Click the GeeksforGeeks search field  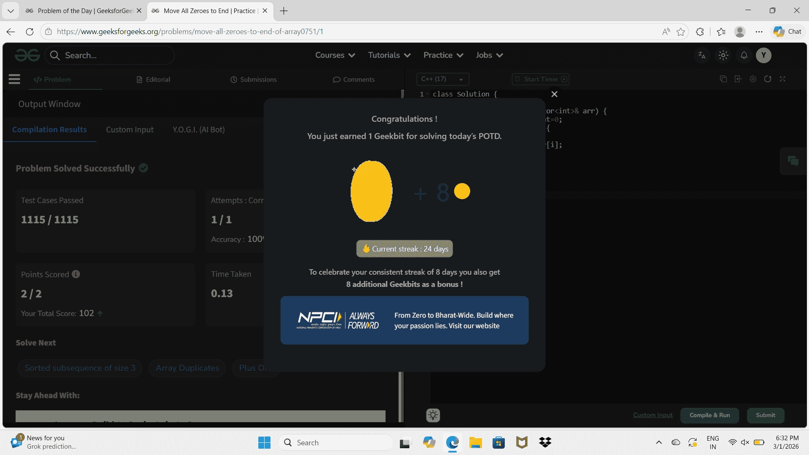[x=110, y=55]
